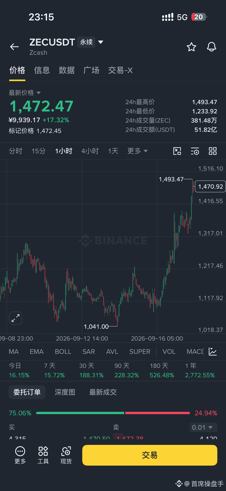Expand the ZECUSDT pair selector dropdown
Image resolution: width=226 pixels, height=491 pixels.
pyautogui.click(x=101, y=42)
